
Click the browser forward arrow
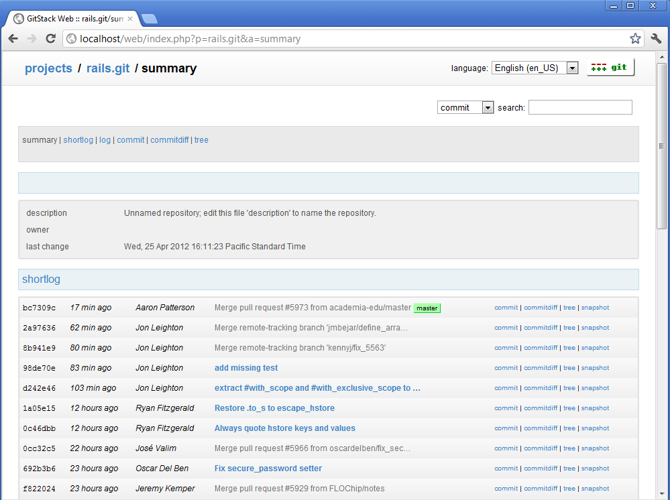(x=32, y=39)
